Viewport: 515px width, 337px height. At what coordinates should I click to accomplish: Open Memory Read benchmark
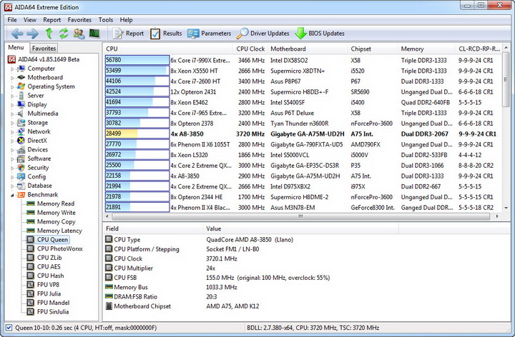56,203
